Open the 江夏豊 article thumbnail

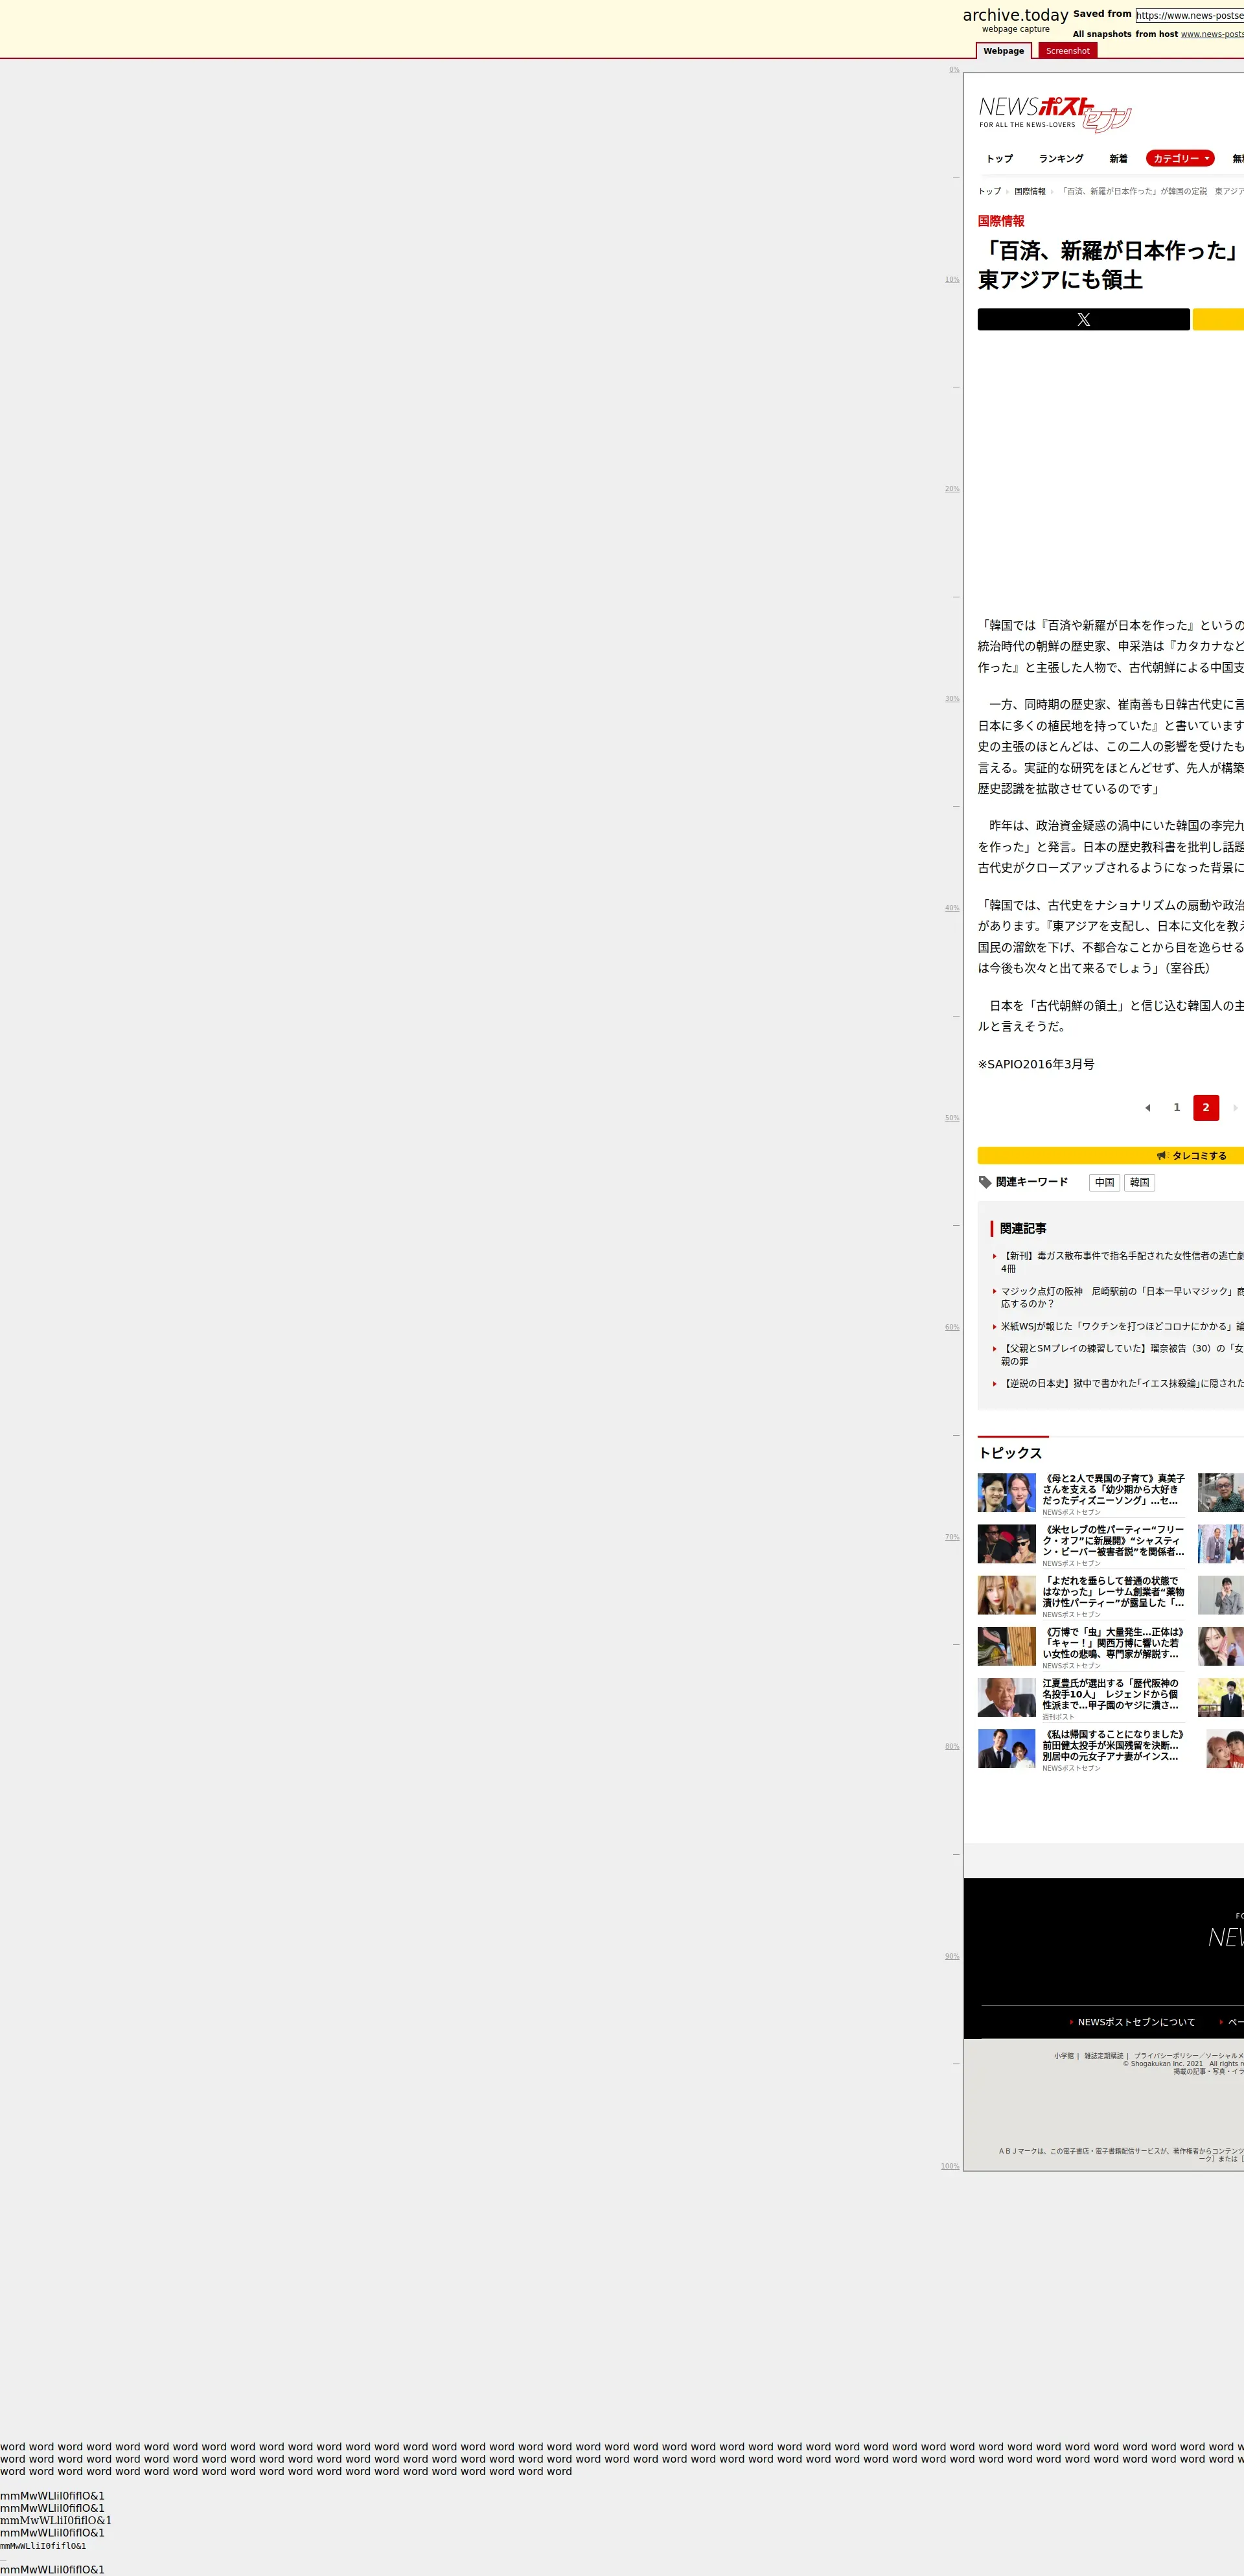[1006, 1697]
